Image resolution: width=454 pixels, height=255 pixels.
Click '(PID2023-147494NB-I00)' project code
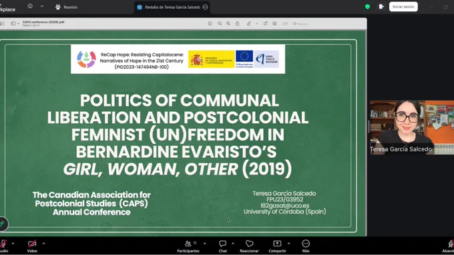[x=142, y=67]
